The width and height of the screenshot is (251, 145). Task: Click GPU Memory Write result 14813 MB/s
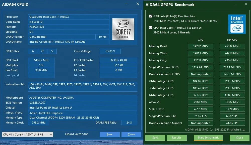[x=201, y=53]
